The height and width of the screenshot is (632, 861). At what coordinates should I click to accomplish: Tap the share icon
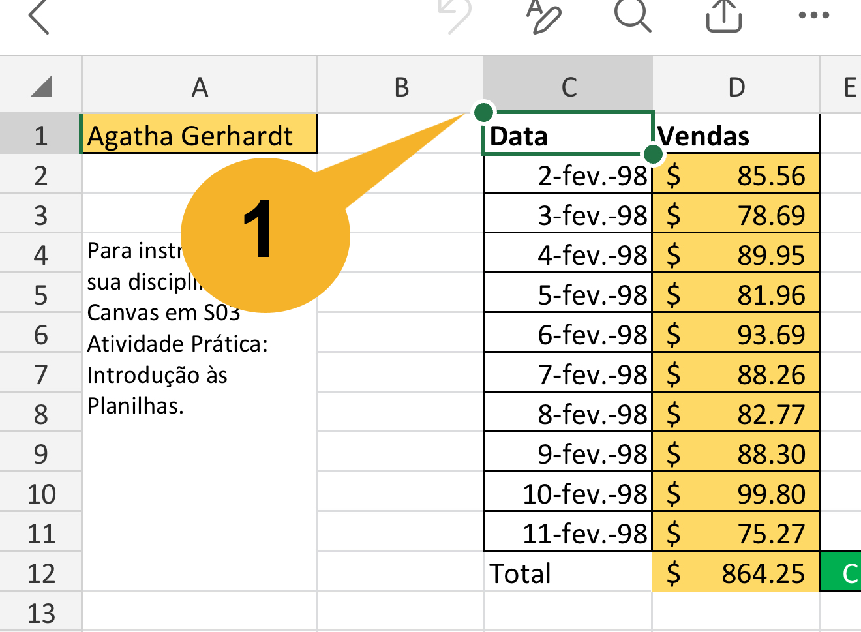[x=724, y=16]
